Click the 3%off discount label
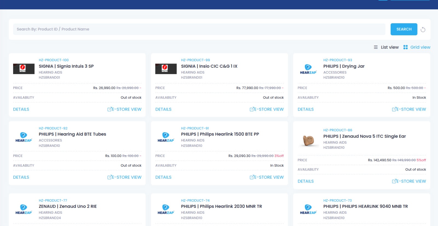 point(279,156)
